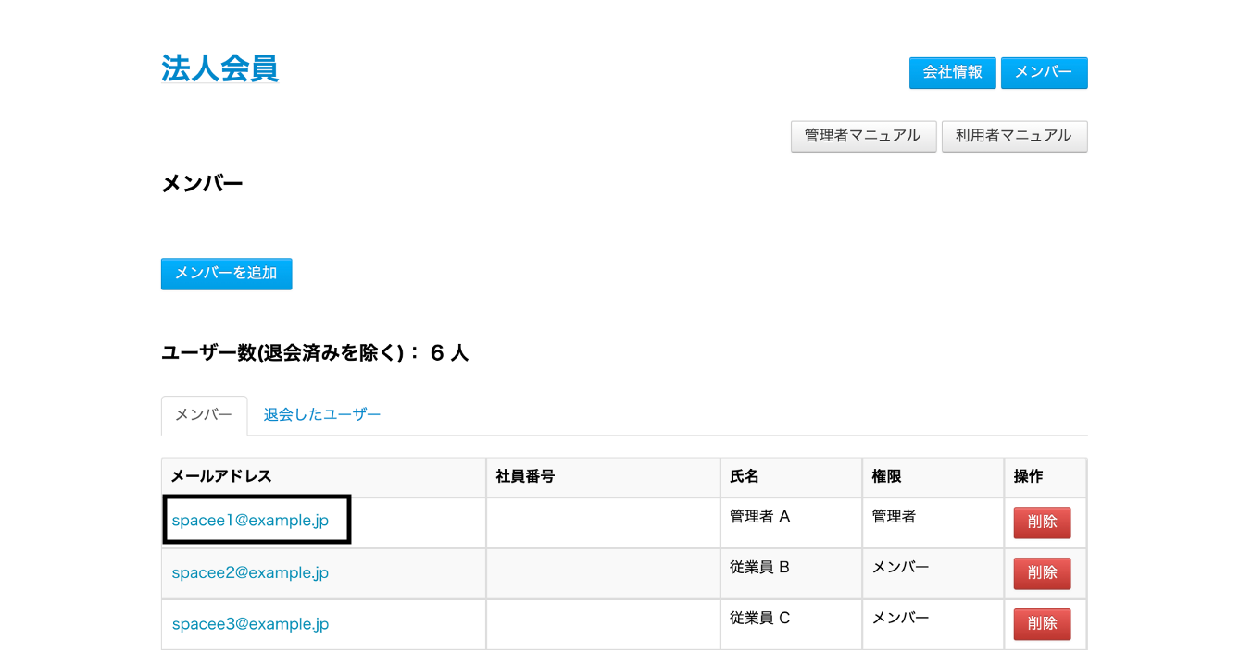Click the 操作 column header
This screenshot has height=651, width=1252.
1028,477
